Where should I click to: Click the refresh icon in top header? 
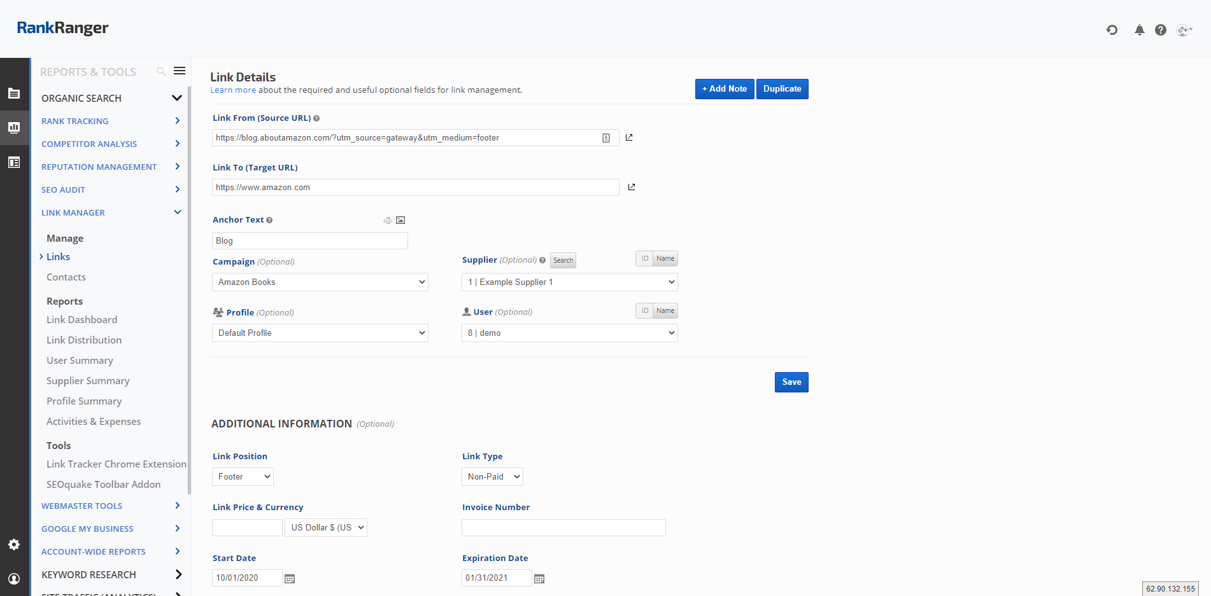point(1112,30)
